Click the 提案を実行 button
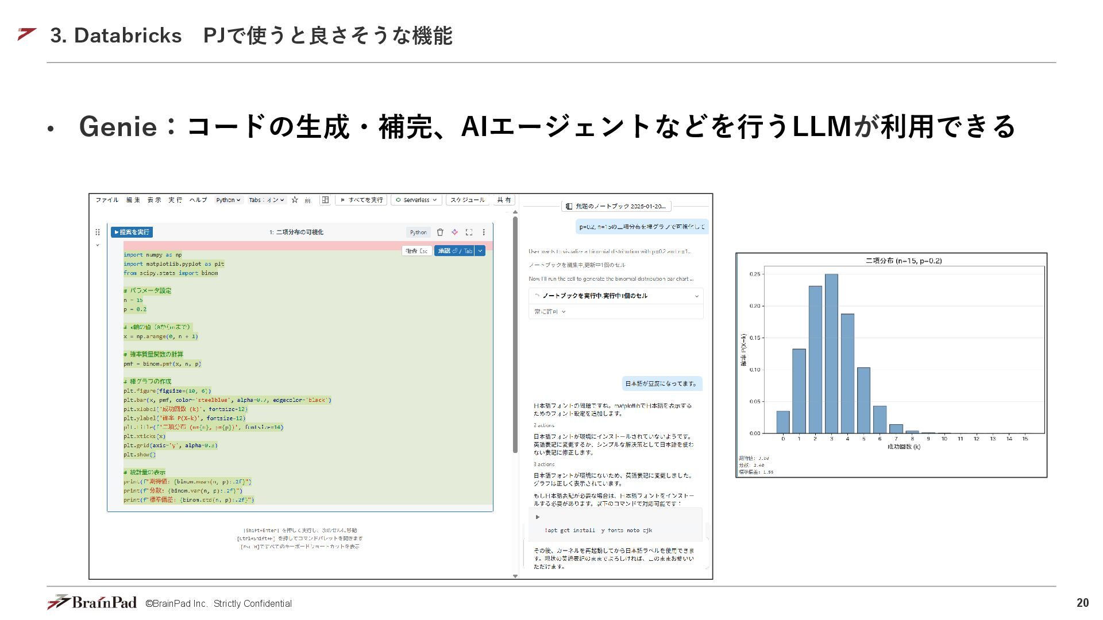Viewport: 1103px width, 620px height. [132, 232]
